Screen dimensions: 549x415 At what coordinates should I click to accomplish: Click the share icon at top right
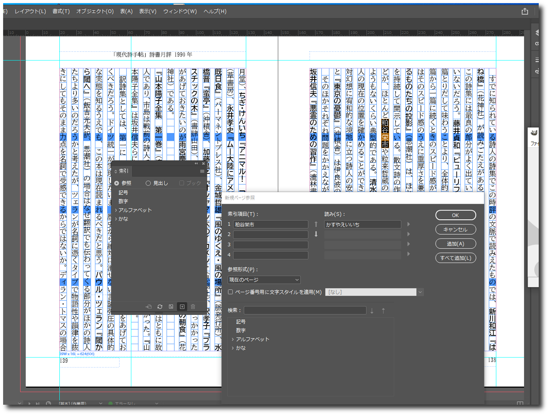525,12
